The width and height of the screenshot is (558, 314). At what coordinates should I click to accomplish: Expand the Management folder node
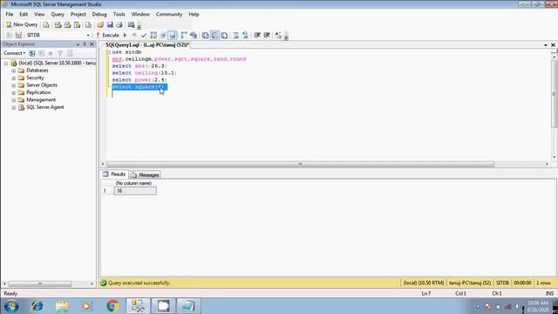14,100
